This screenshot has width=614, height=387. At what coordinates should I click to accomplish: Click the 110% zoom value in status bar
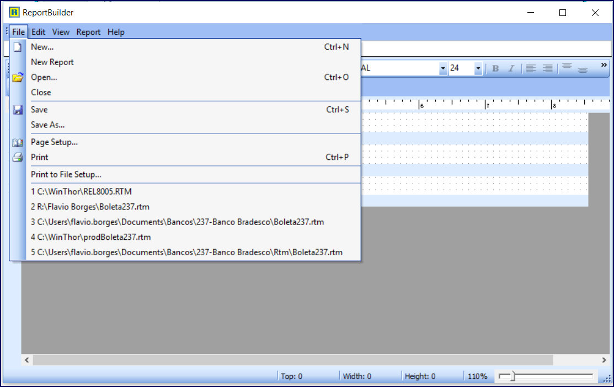(x=477, y=377)
